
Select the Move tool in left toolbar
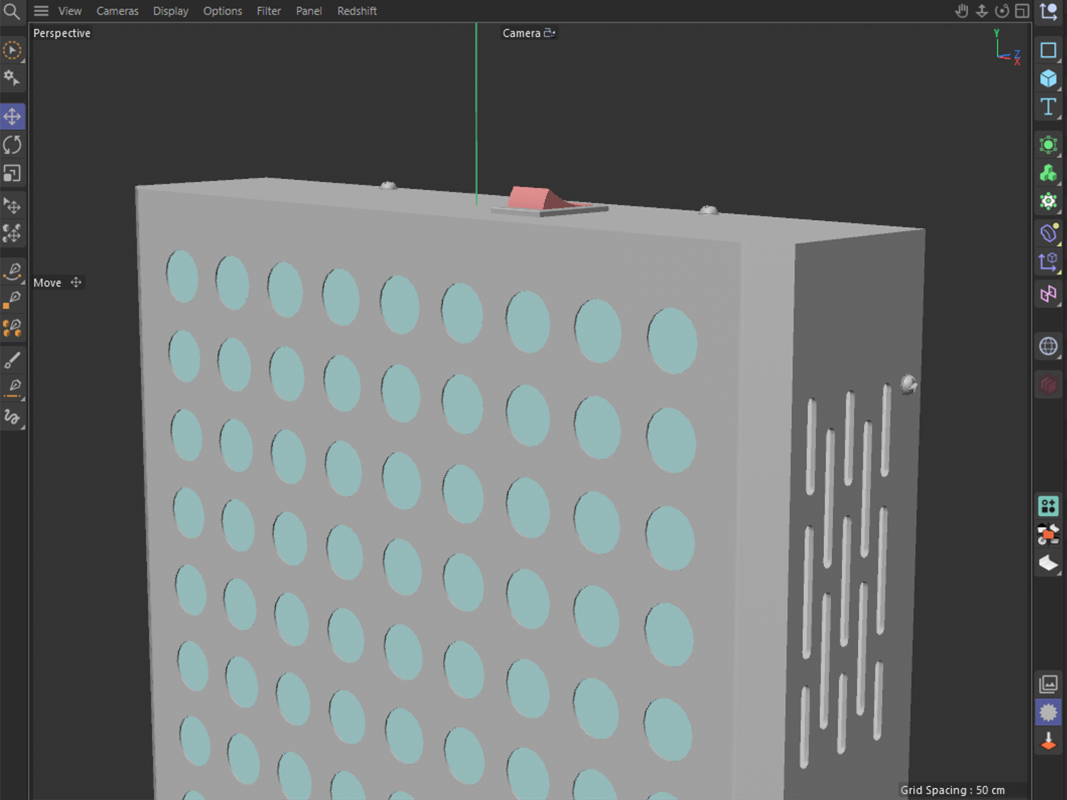(x=12, y=116)
